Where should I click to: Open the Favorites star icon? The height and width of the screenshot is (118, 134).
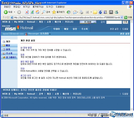[54, 12]
